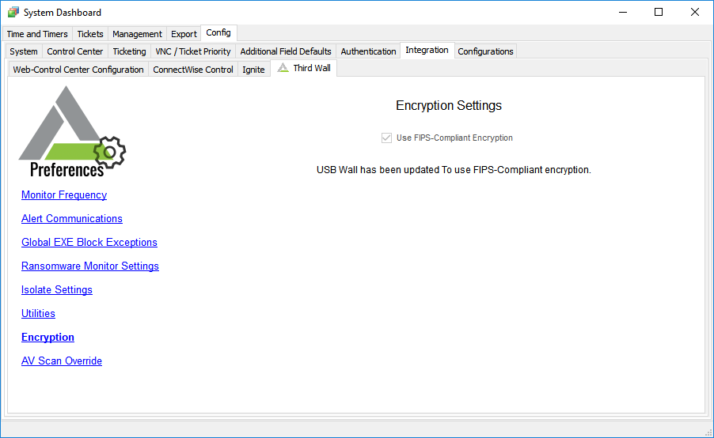This screenshot has height=438, width=714.
Task: Open the Ticketing sub-tab
Action: tap(129, 51)
